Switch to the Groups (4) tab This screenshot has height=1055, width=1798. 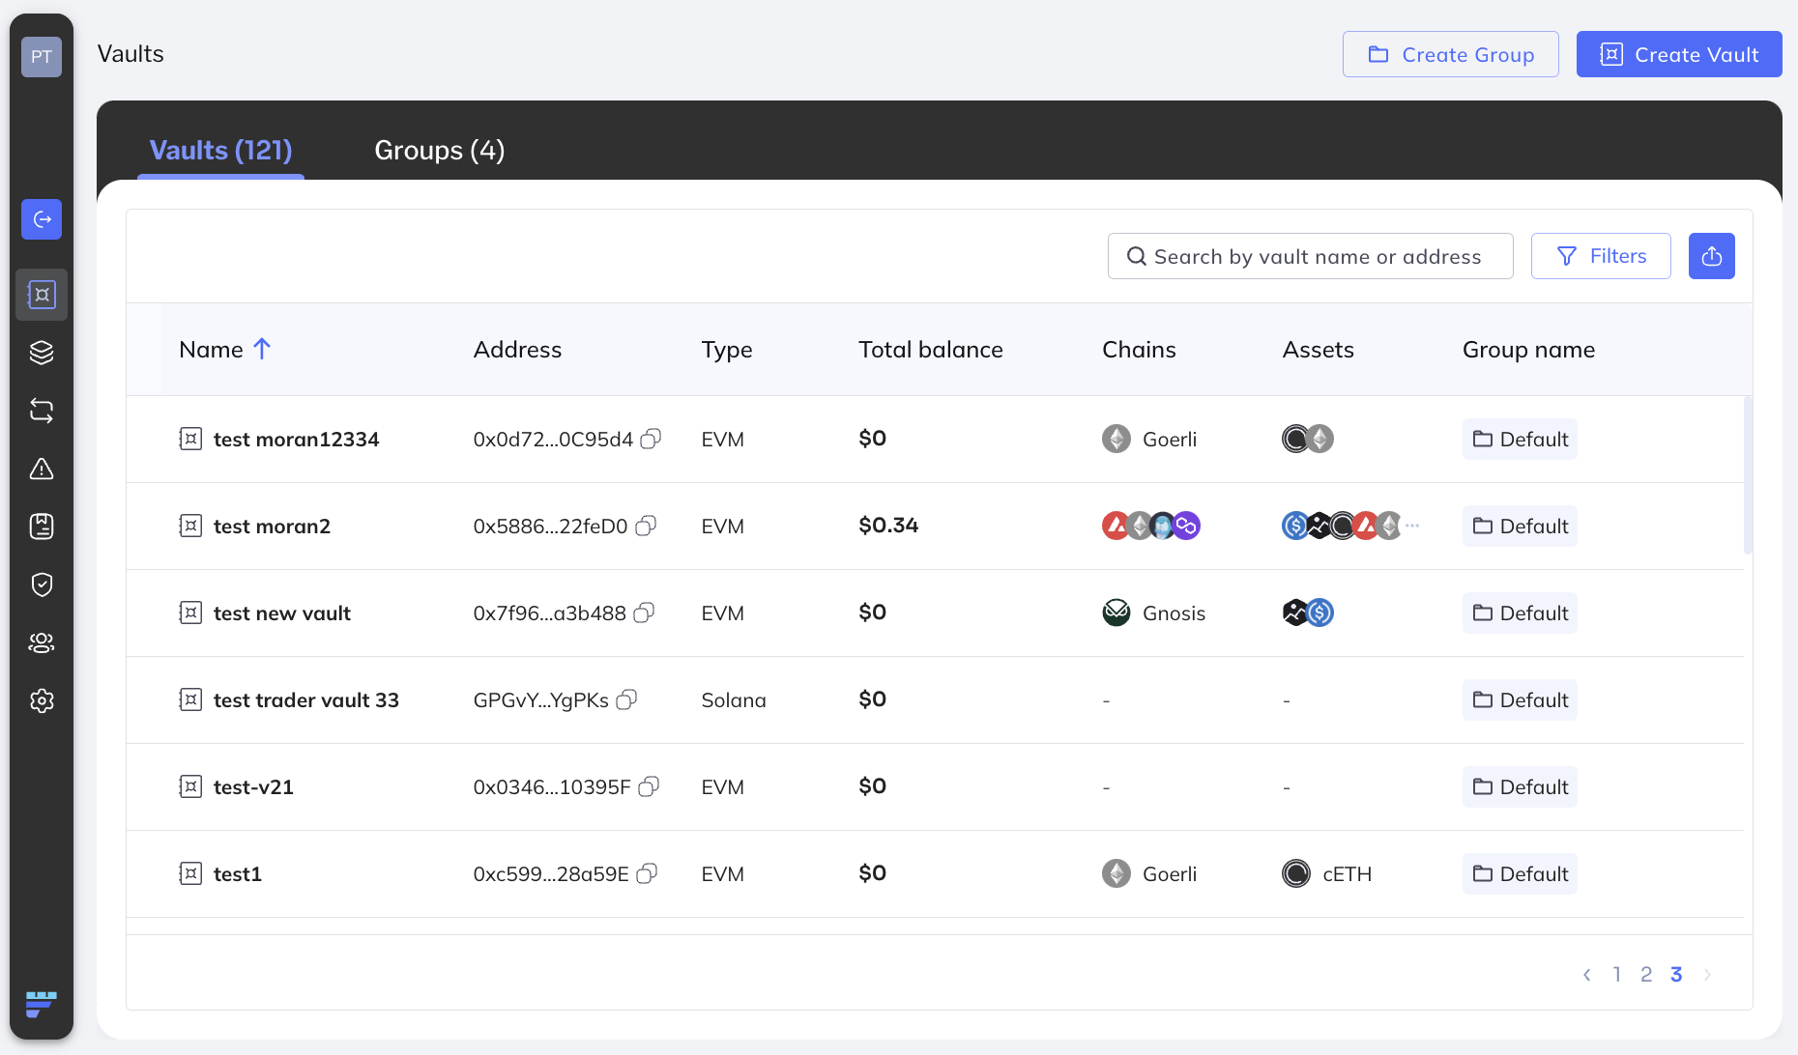(440, 151)
